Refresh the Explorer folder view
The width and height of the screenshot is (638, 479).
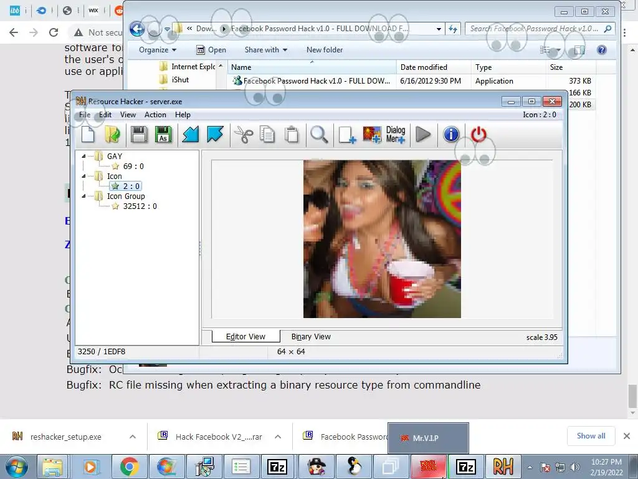tap(453, 29)
